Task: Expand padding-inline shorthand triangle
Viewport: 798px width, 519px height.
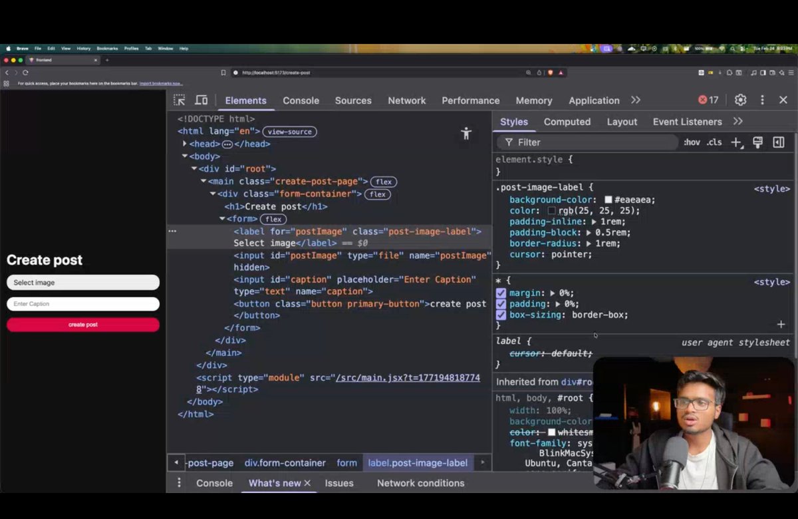Action: click(594, 222)
